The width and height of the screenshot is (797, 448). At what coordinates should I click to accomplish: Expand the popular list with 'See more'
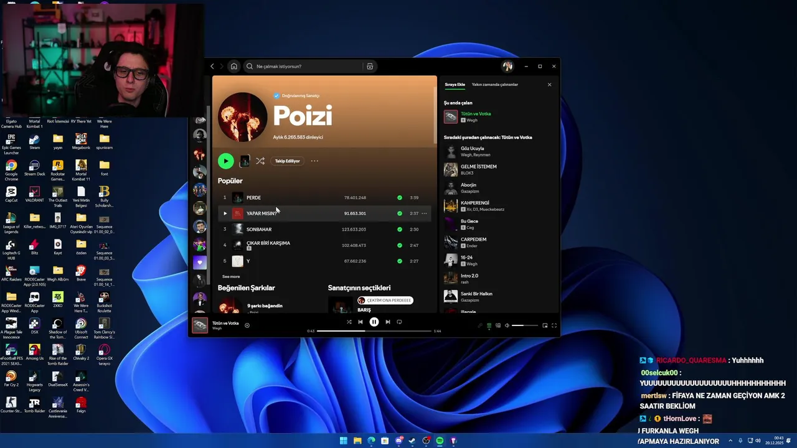click(231, 276)
